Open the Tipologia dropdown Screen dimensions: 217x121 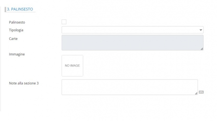(x=132, y=30)
